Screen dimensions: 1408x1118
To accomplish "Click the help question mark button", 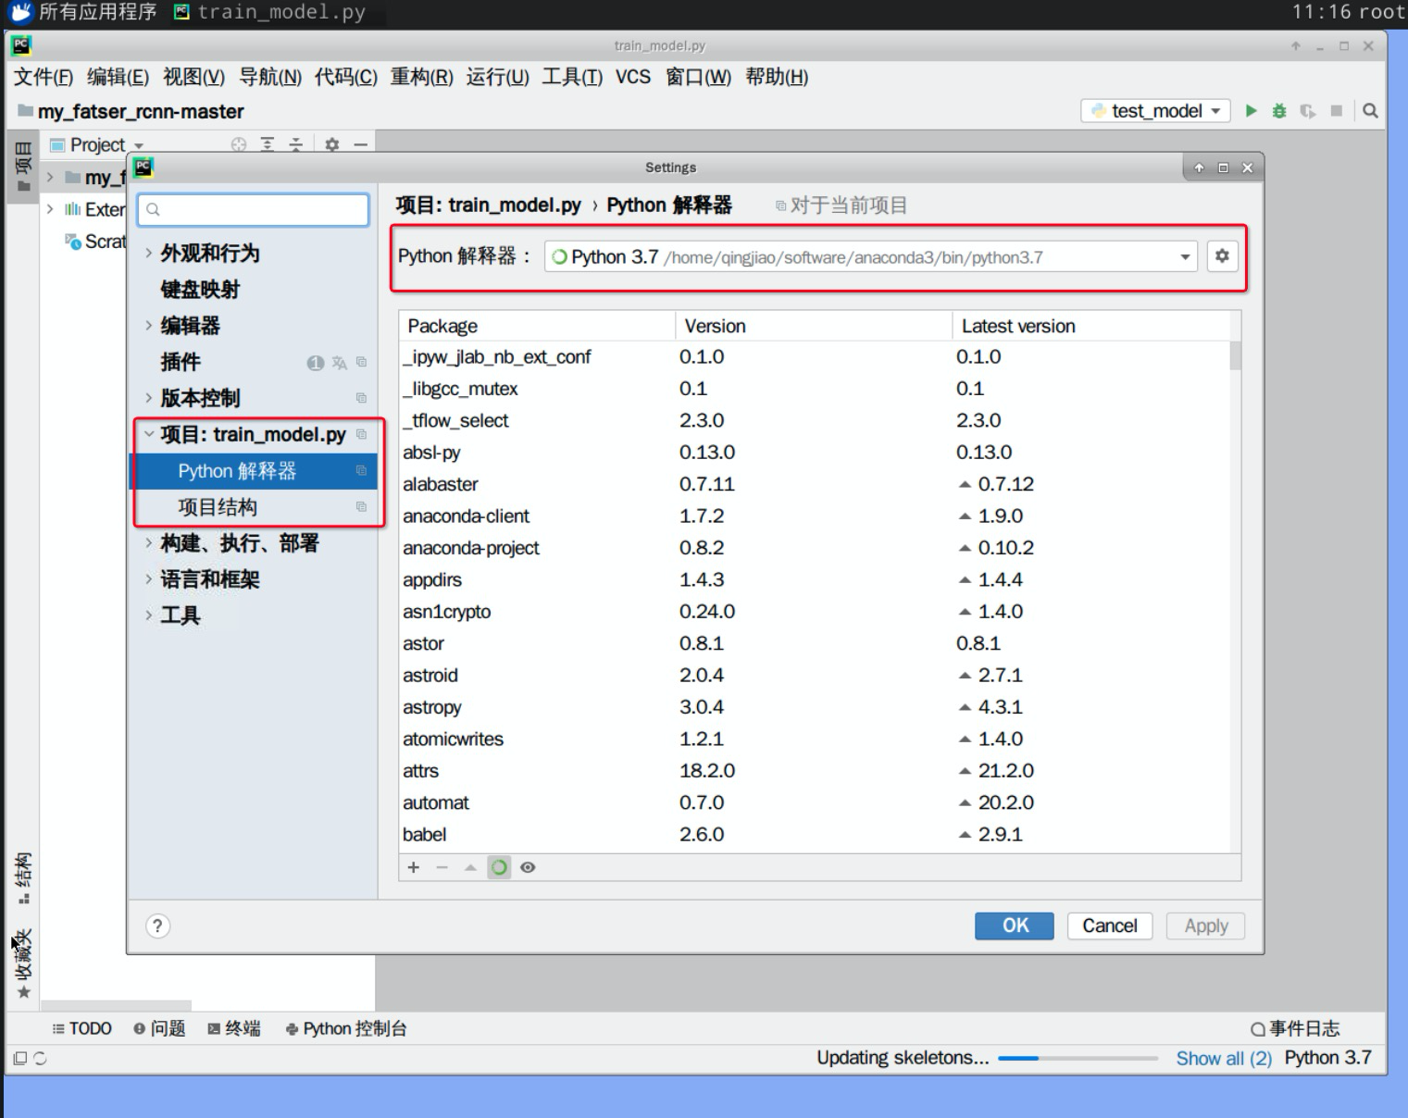I will point(158,926).
